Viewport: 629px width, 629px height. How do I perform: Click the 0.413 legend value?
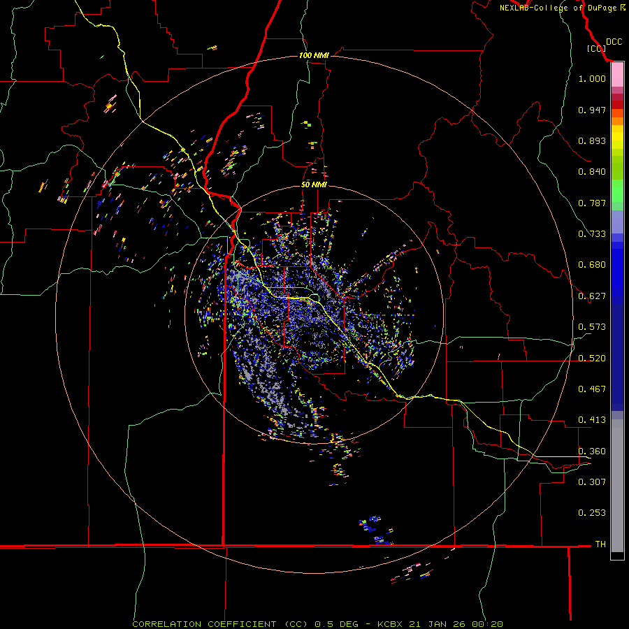coord(592,420)
